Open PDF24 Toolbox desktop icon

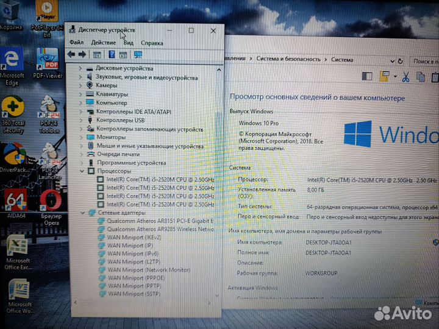(x=49, y=114)
